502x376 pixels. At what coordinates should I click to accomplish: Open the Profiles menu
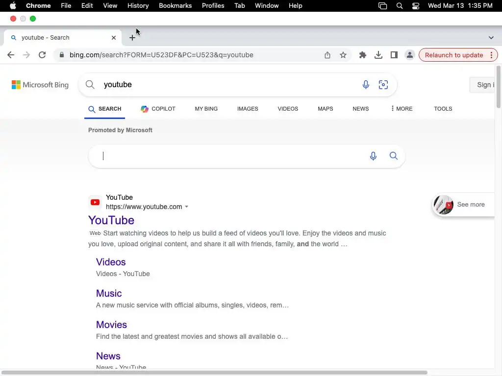point(213,6)
